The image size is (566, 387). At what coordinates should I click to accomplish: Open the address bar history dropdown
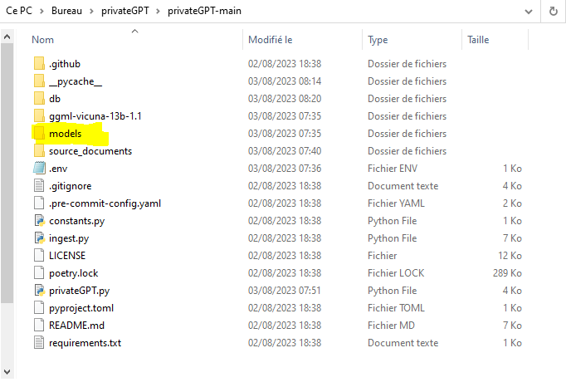tap(529, 12)
